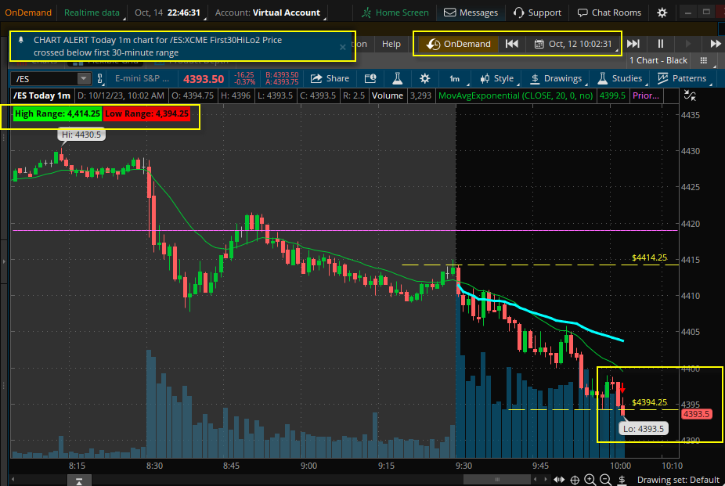Open Chat Rooms
The image size is (725, 486).
pos(609,13)
